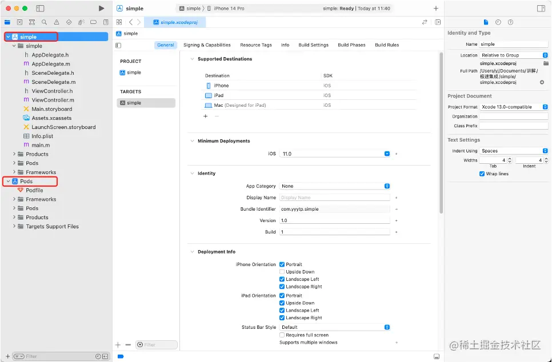This screenshot has width=552, height=362.
Task: Open the Test navigator diamond icon
Action: pyautogui.click(x=69, y=22)
